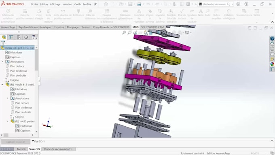Open the Save dropdown arrow
The width and height of the screenshot is (275, 155).
(135, 4)
